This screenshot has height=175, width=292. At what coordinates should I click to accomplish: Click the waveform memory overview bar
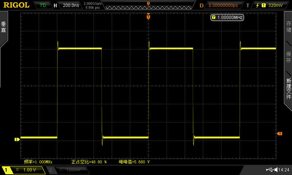tap(149, 7)
